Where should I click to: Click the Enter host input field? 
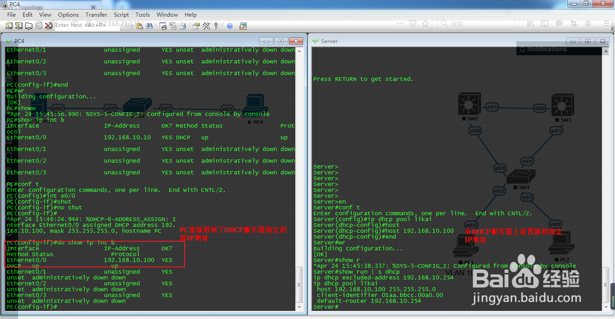click(87, 25)
